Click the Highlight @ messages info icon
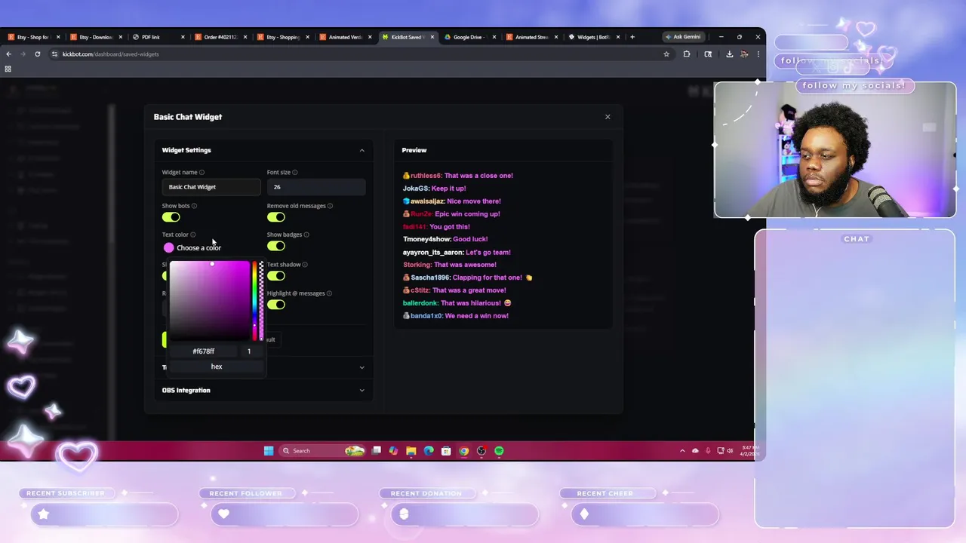This screenshot has width=966, height=543. (x=330, y=293)
